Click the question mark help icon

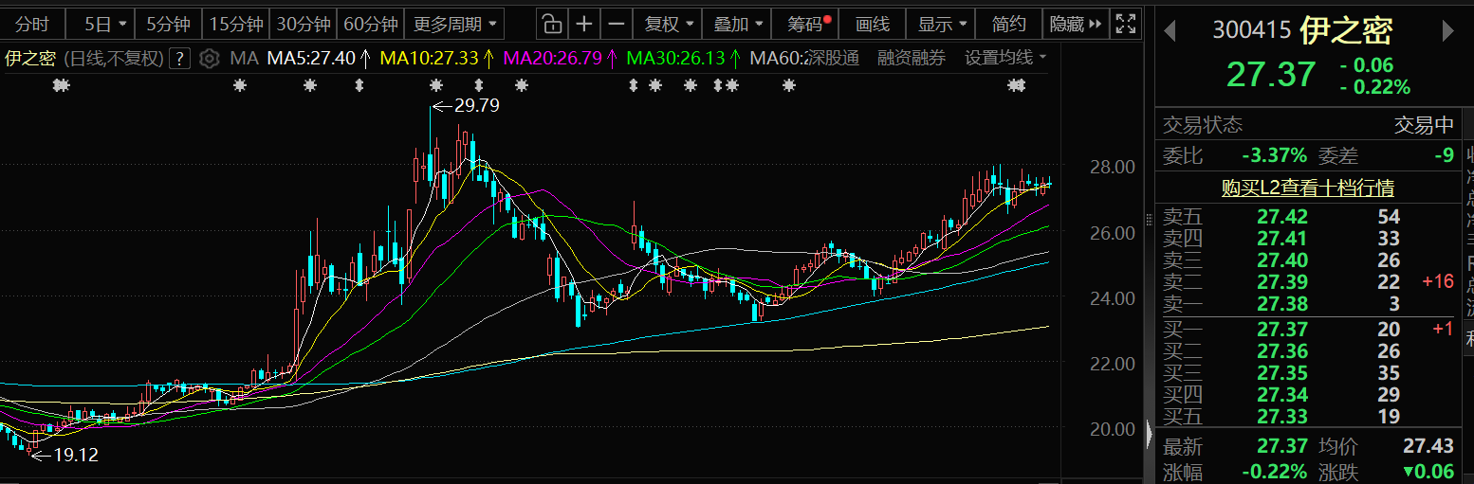pos(181,58)
